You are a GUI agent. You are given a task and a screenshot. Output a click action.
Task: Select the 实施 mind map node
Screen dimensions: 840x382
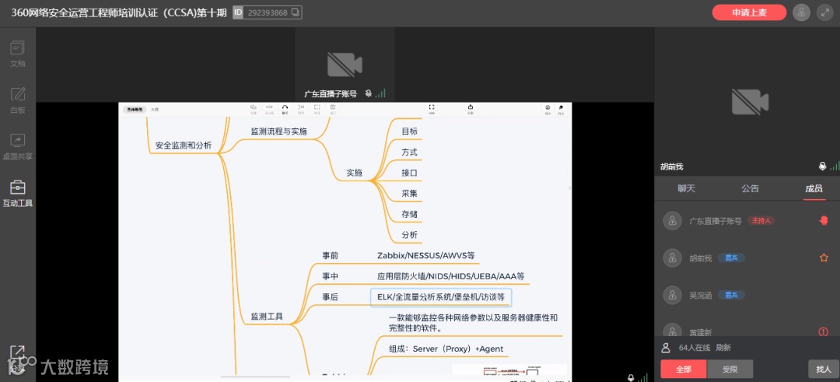[354, 173]
